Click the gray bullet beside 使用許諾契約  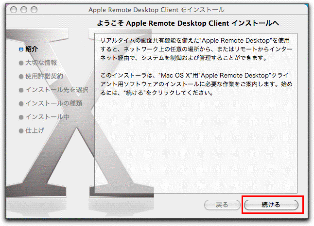pyautogui.click(x=21, y=77)
